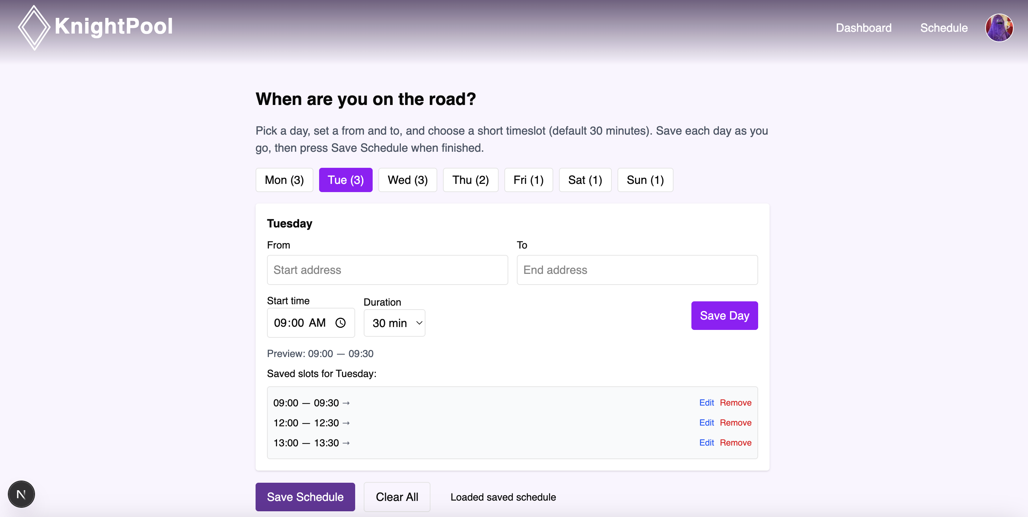The image size is (1028, 517).
Task: Click the Save Schedule button
Action: point(305,497)
